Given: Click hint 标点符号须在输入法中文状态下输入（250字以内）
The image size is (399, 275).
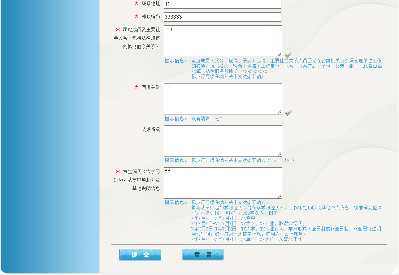Looking at the screenshot, I should (x=243, y=160).
